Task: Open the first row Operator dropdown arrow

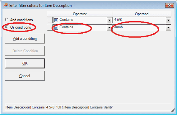Action: (109, 20)
